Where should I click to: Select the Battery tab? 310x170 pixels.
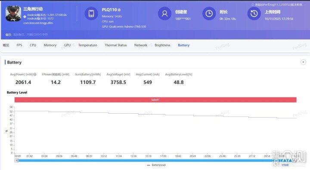184,45
